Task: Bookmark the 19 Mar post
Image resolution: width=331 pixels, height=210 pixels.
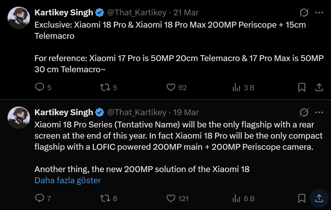Action: click(302, 198)
